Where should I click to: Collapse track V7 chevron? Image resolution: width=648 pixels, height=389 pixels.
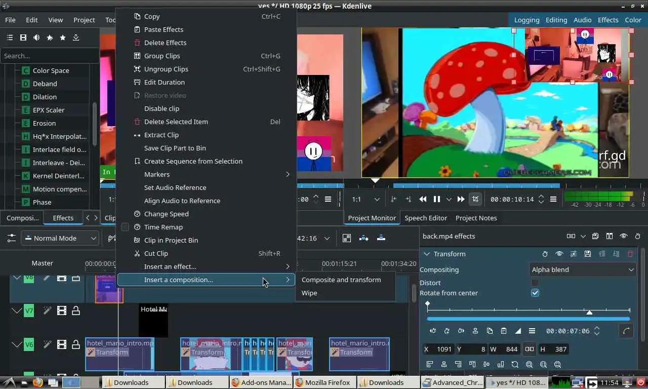pos(17,310)
